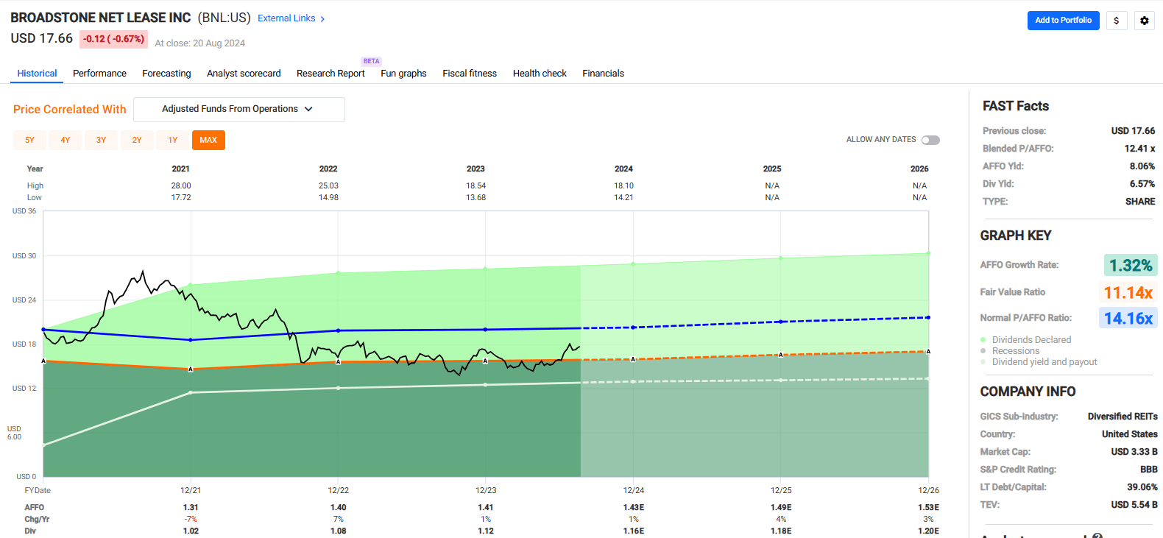Choose the MAX time range button

click(x=208, y=140)
